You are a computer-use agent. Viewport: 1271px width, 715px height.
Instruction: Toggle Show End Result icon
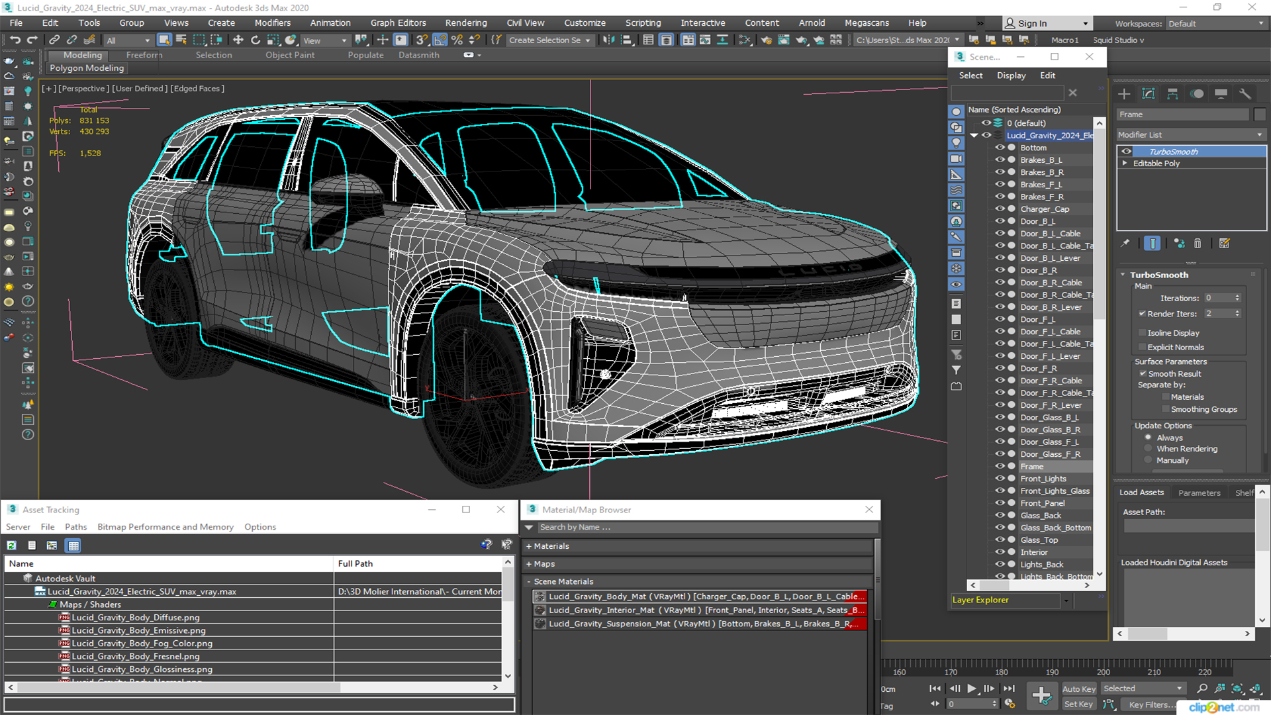1153,244
